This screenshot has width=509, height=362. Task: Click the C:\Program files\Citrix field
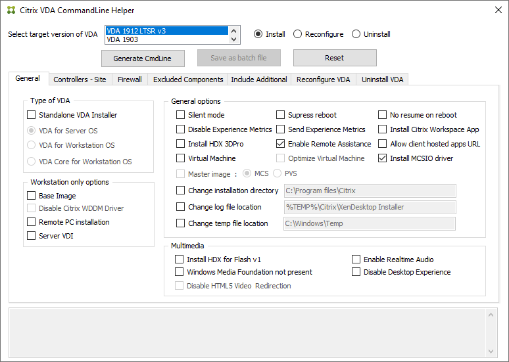(x=370, y=191)
